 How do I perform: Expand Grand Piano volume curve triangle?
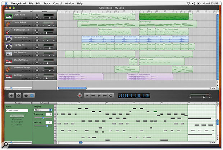coord(29,18)
